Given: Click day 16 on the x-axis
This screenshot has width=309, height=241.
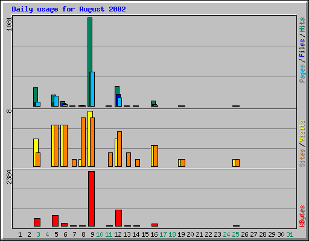Looking at the screenshot, I should pyautogui.click(x=154, y=234).
